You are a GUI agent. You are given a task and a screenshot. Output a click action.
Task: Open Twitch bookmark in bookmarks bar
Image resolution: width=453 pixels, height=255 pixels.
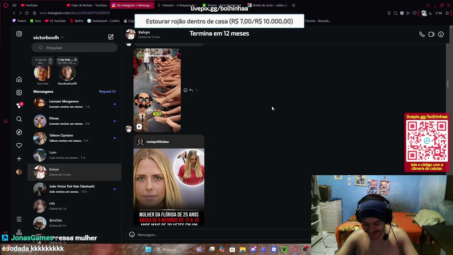(x=19, y=21)
